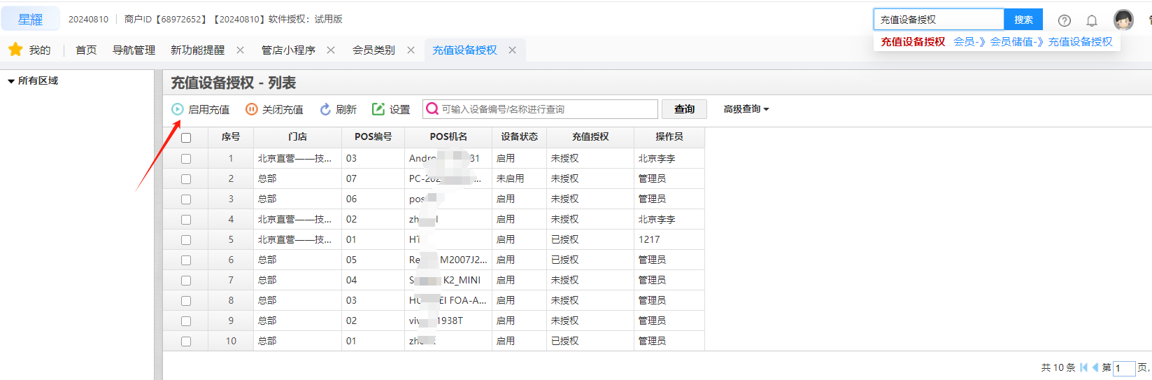This screenshot has height=380, width=1152.
Task: Go to first page arrow in pager
Action: (1084, 367)
